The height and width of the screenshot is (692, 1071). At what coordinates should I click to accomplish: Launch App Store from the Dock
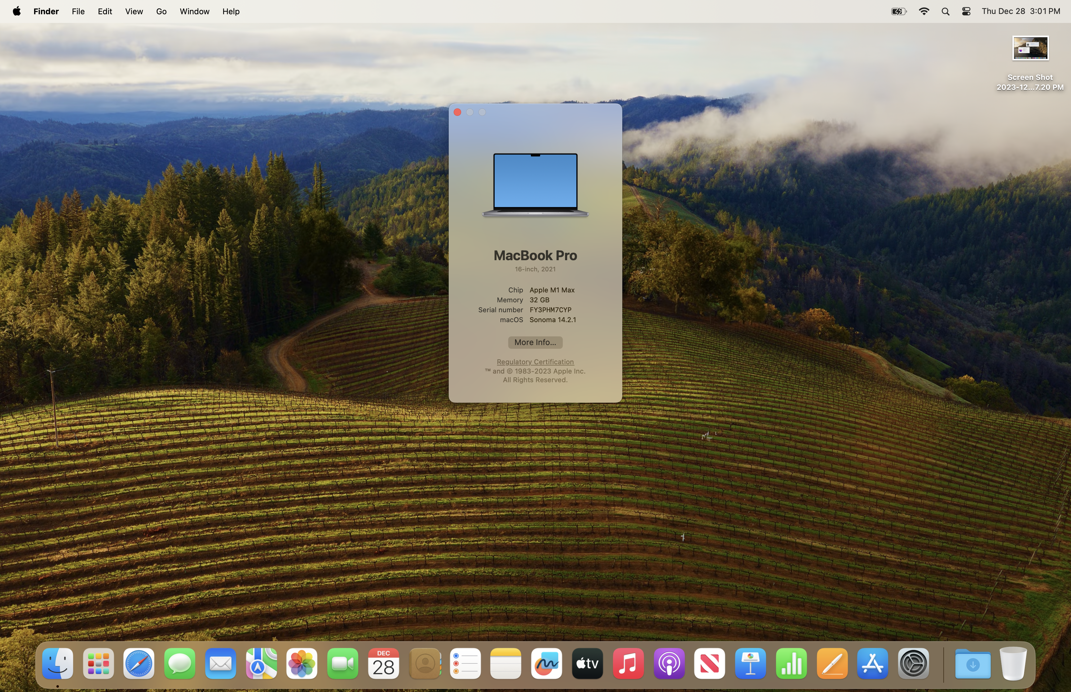pyautogui.click(x=873, y=663)
